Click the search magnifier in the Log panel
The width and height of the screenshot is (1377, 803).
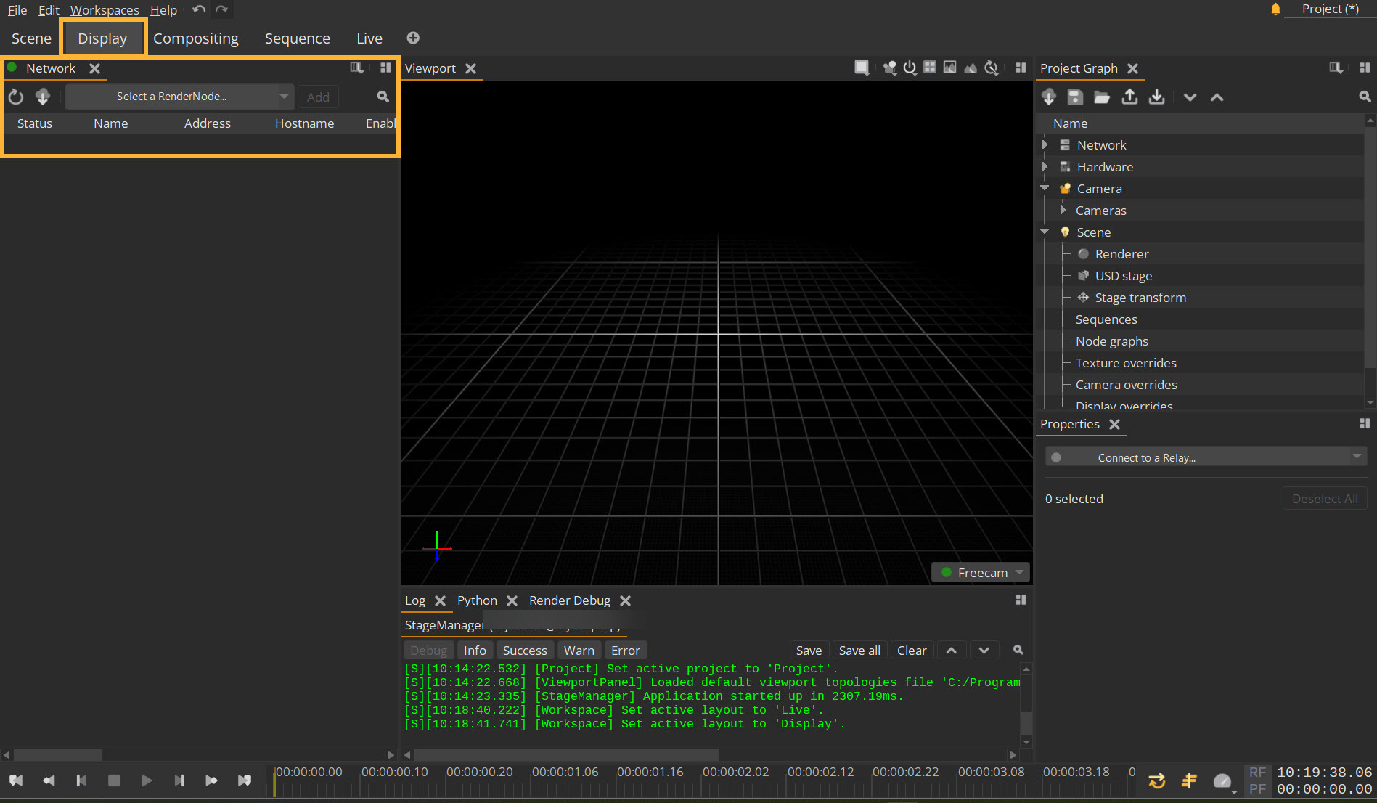pos(1018,651)
